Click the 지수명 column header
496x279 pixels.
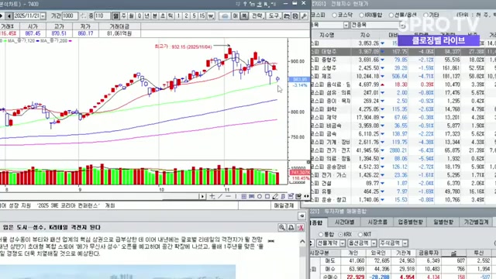pyautogui.click(x=327, y=35)
